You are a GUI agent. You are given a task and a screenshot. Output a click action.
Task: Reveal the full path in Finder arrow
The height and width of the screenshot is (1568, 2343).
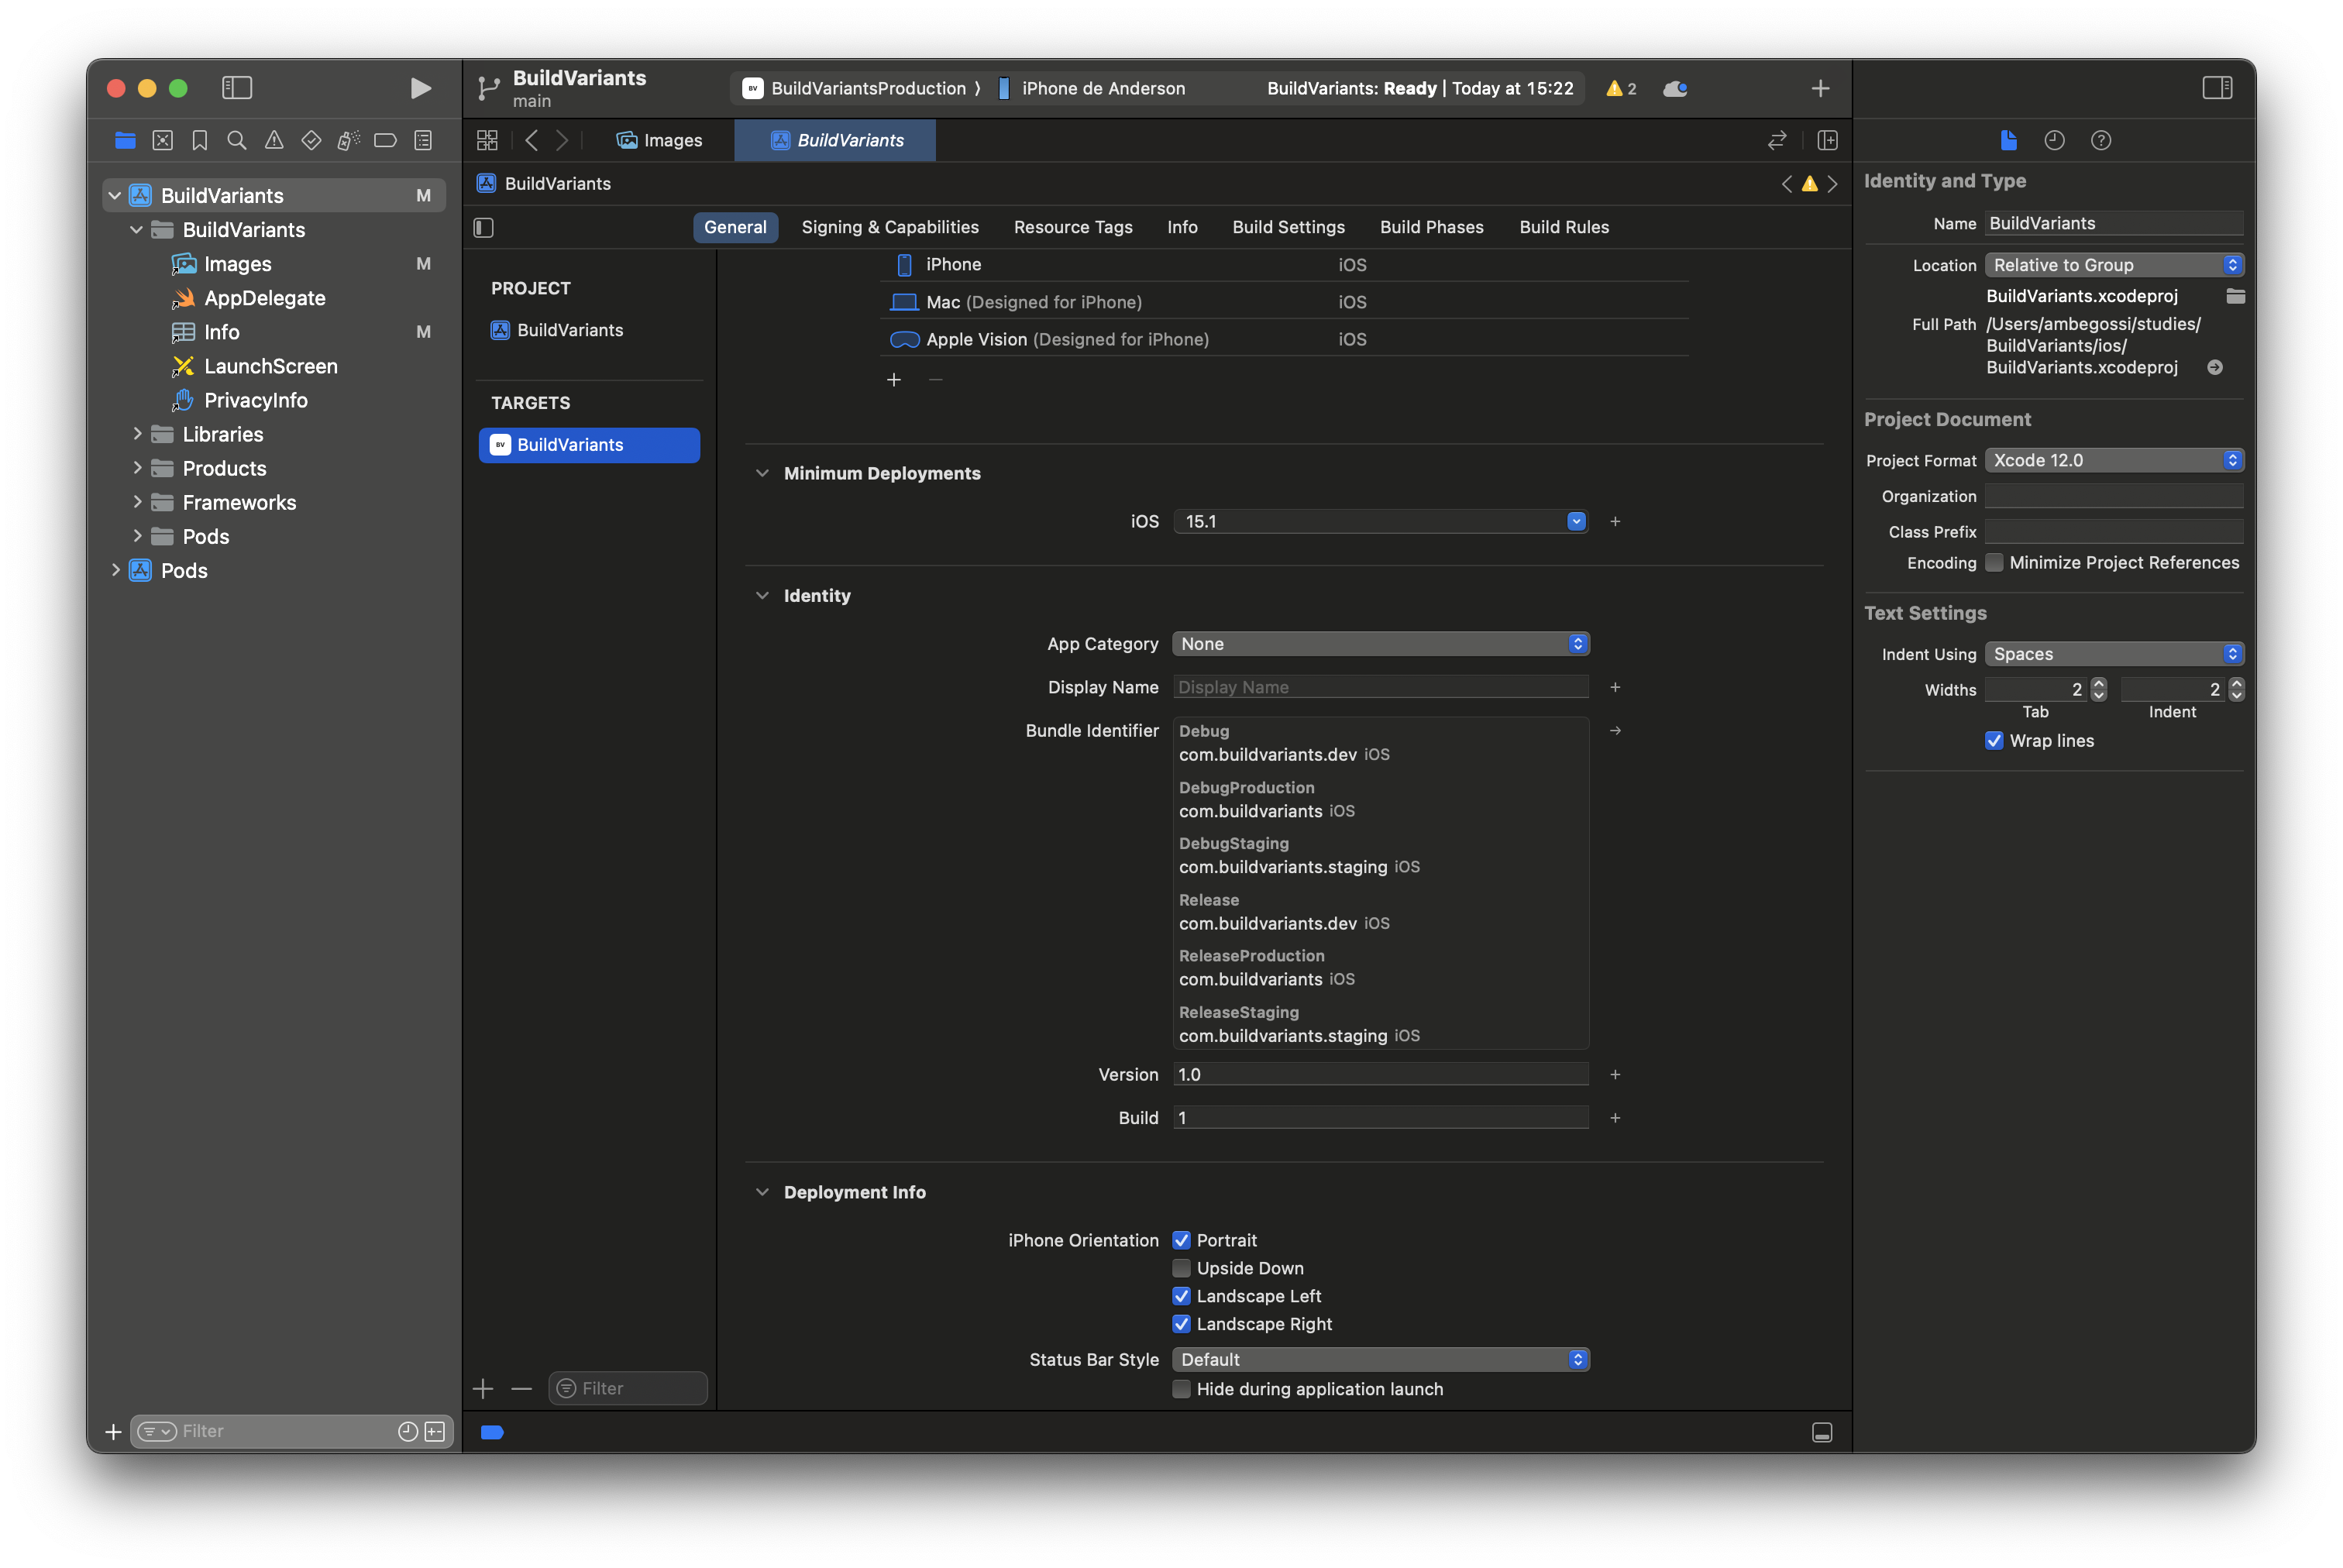(x=2214, y=368)
